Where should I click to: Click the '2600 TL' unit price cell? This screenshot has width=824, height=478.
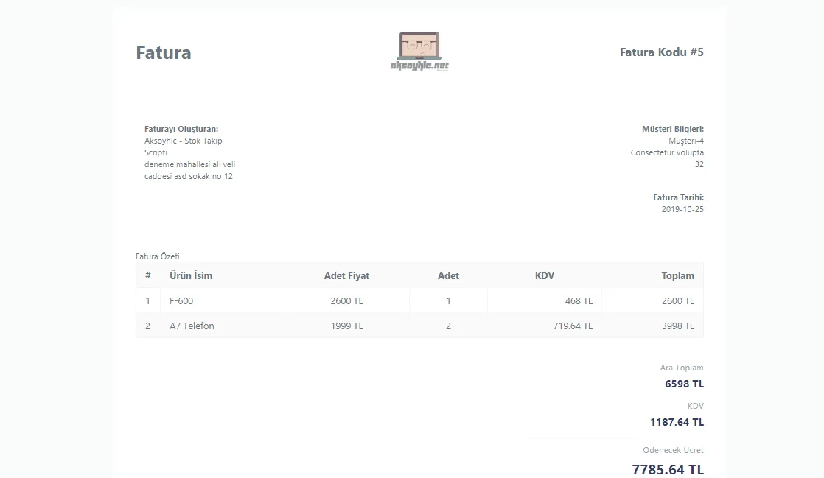(x=347, y=301)
